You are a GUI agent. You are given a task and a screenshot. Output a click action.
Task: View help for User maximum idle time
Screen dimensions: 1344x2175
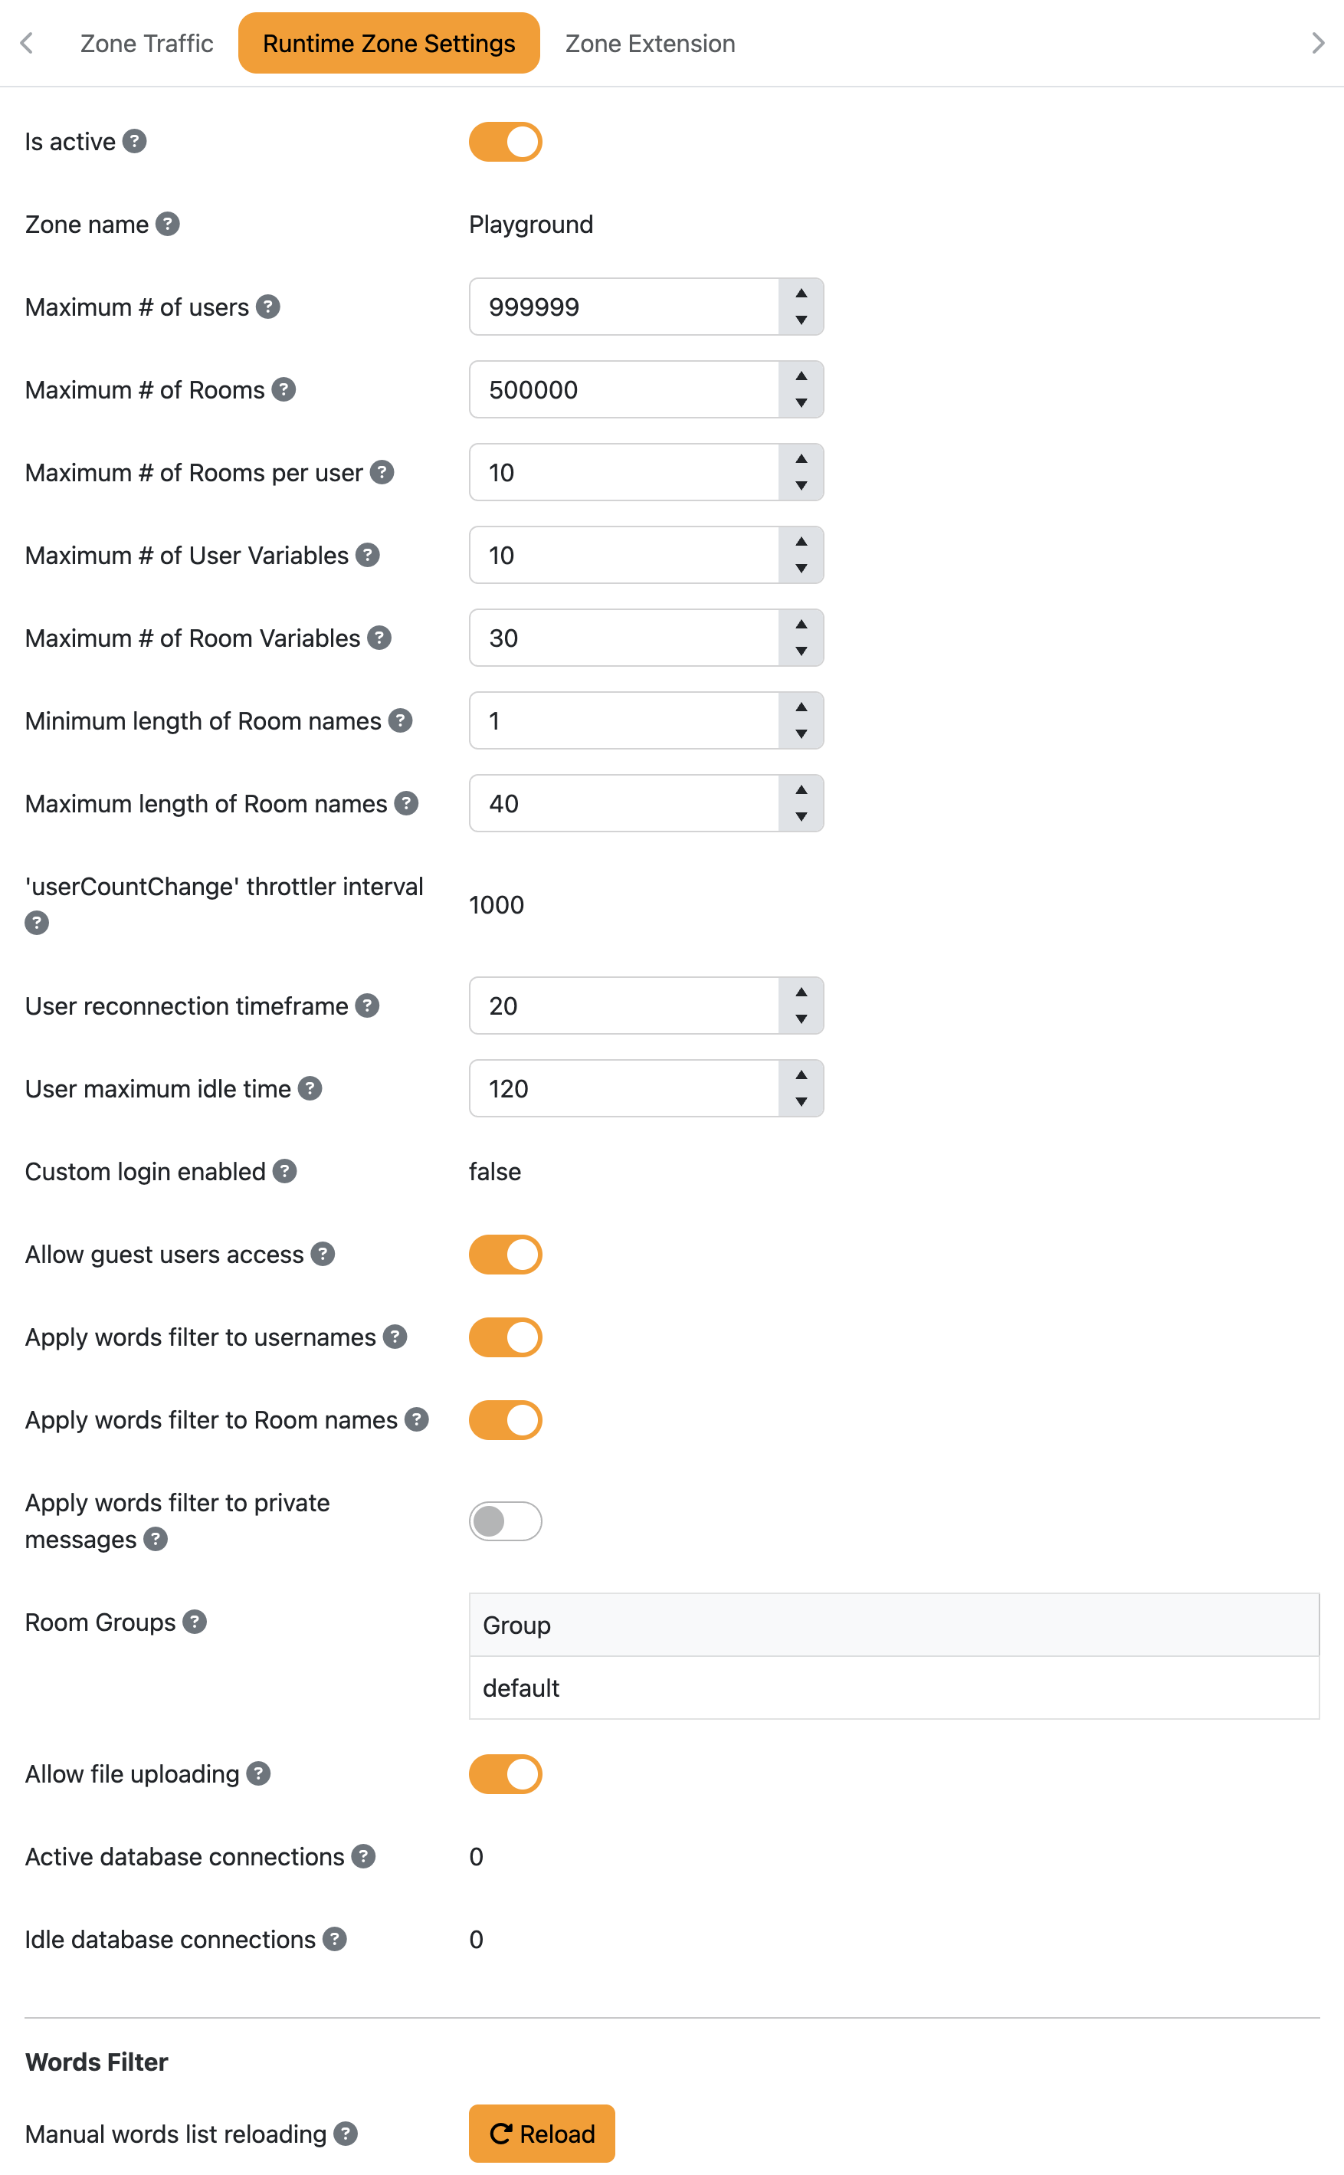tap(309, 1088)
